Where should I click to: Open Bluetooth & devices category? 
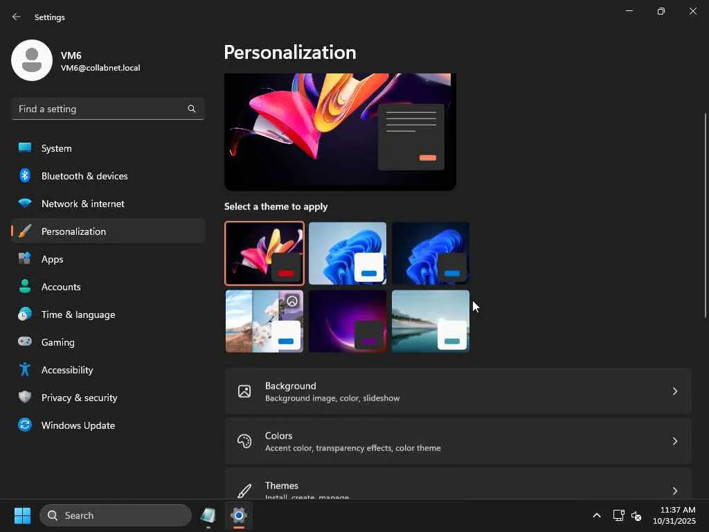click(x=107, y=175)
